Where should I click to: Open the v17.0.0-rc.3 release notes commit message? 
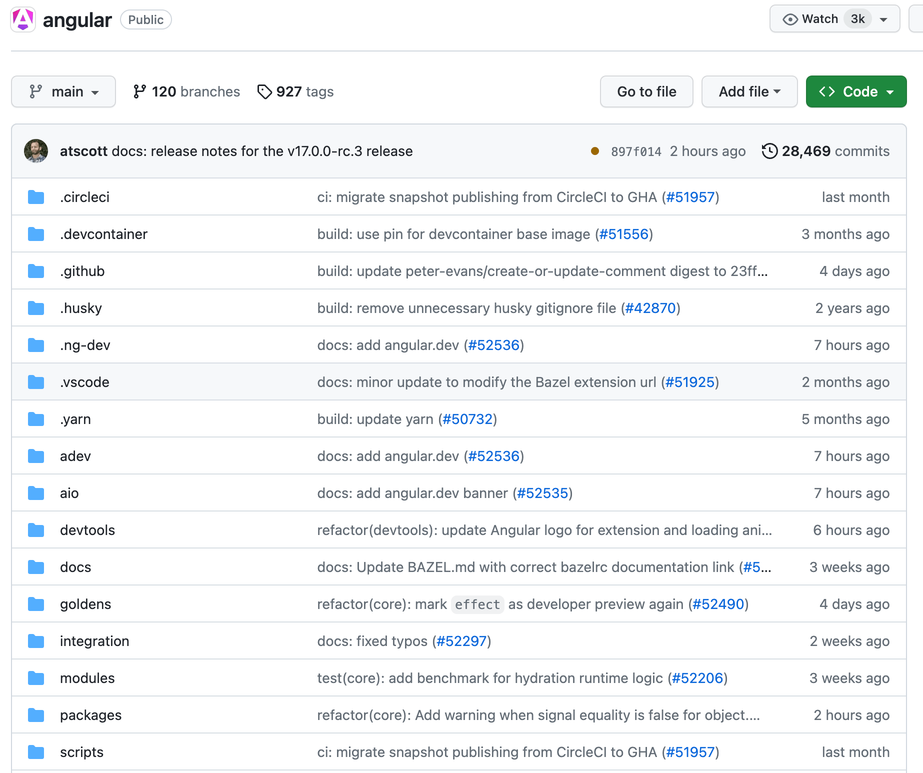[x=262, y=151]
